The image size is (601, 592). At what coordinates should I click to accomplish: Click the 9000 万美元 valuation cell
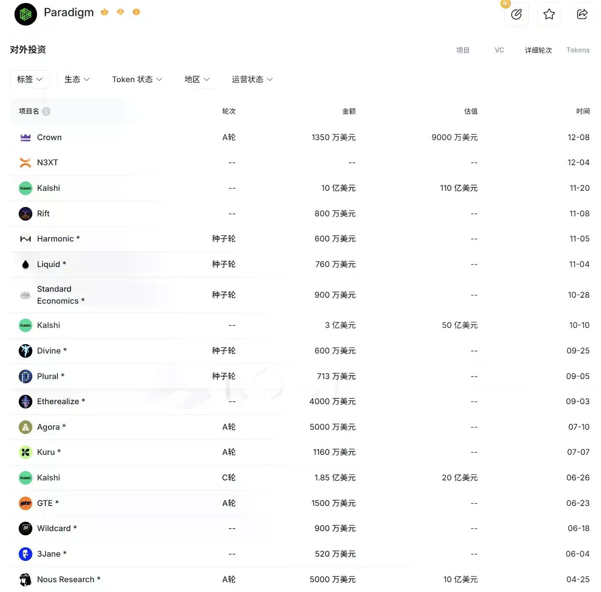[x=454, y=137]
